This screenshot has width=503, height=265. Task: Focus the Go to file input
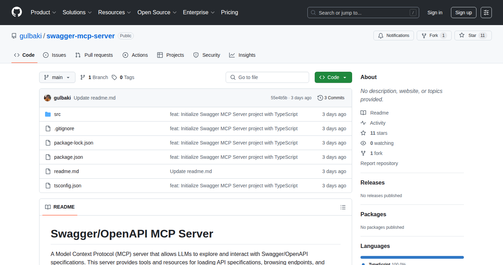coord(267,77)
